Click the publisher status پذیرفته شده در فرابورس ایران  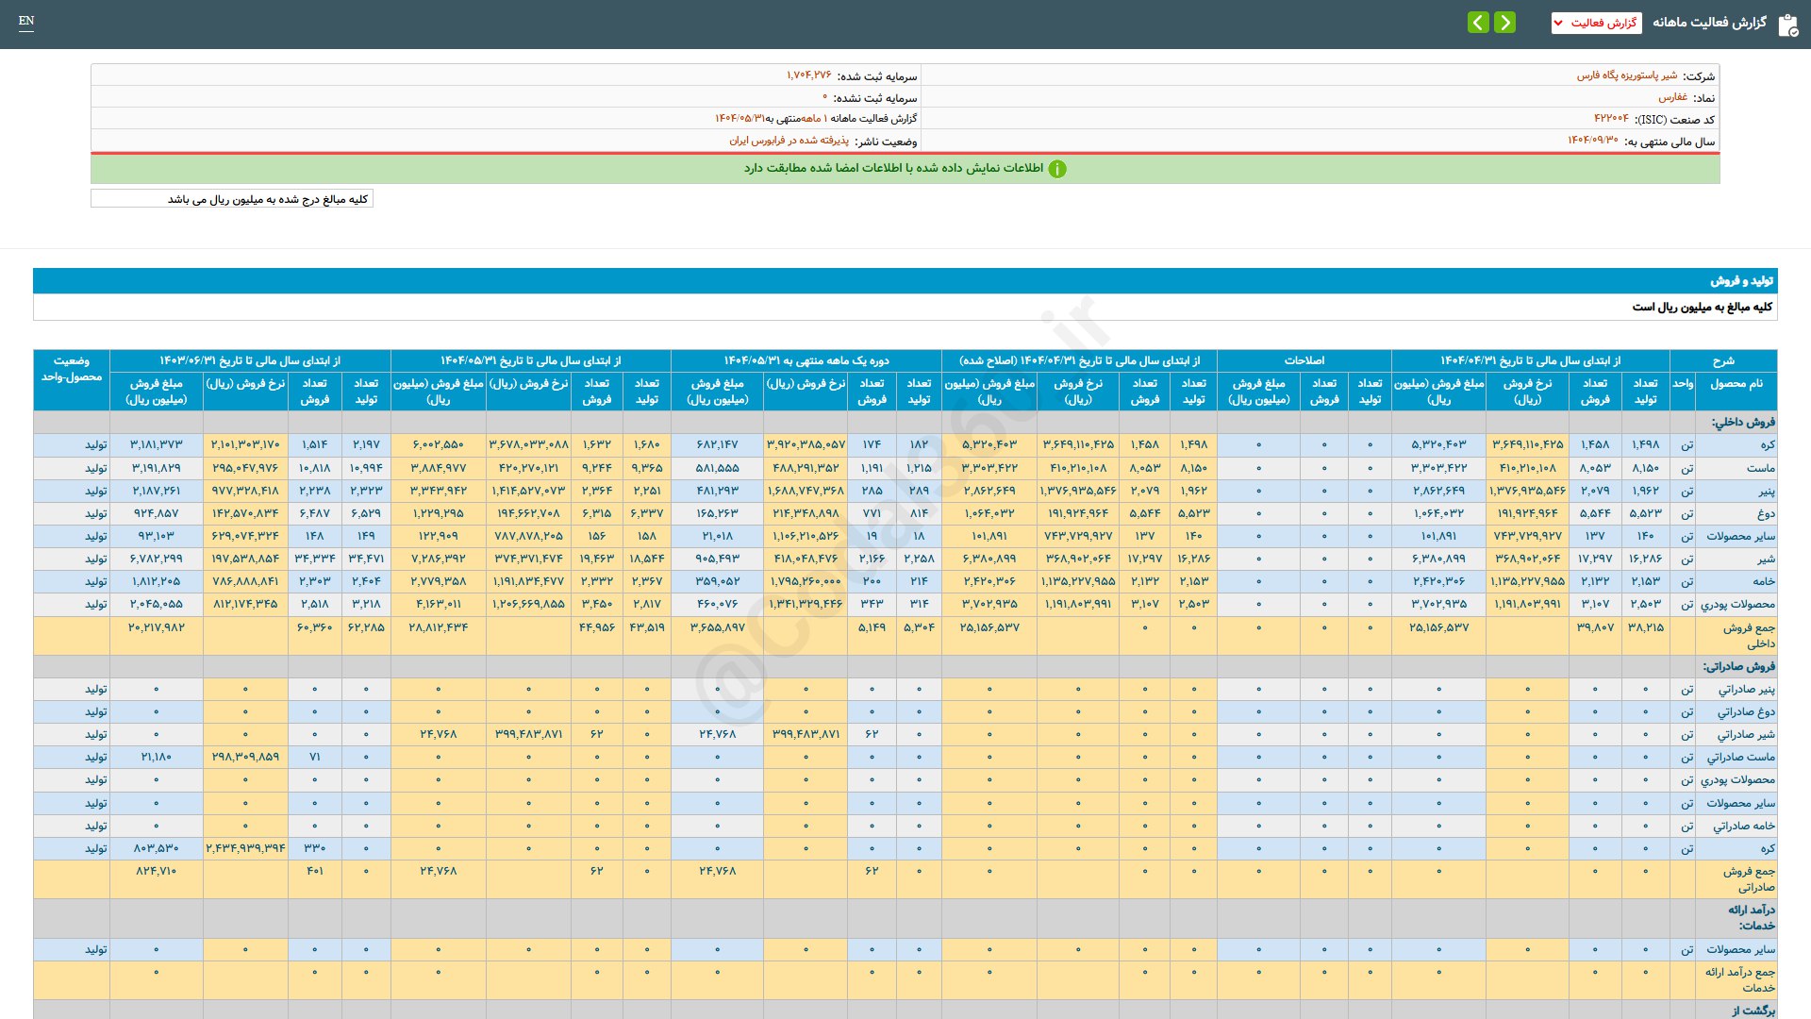[x=789, y=141]
